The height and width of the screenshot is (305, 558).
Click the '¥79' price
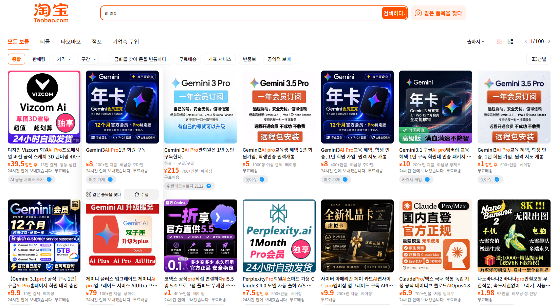click(x=91, y=293)
